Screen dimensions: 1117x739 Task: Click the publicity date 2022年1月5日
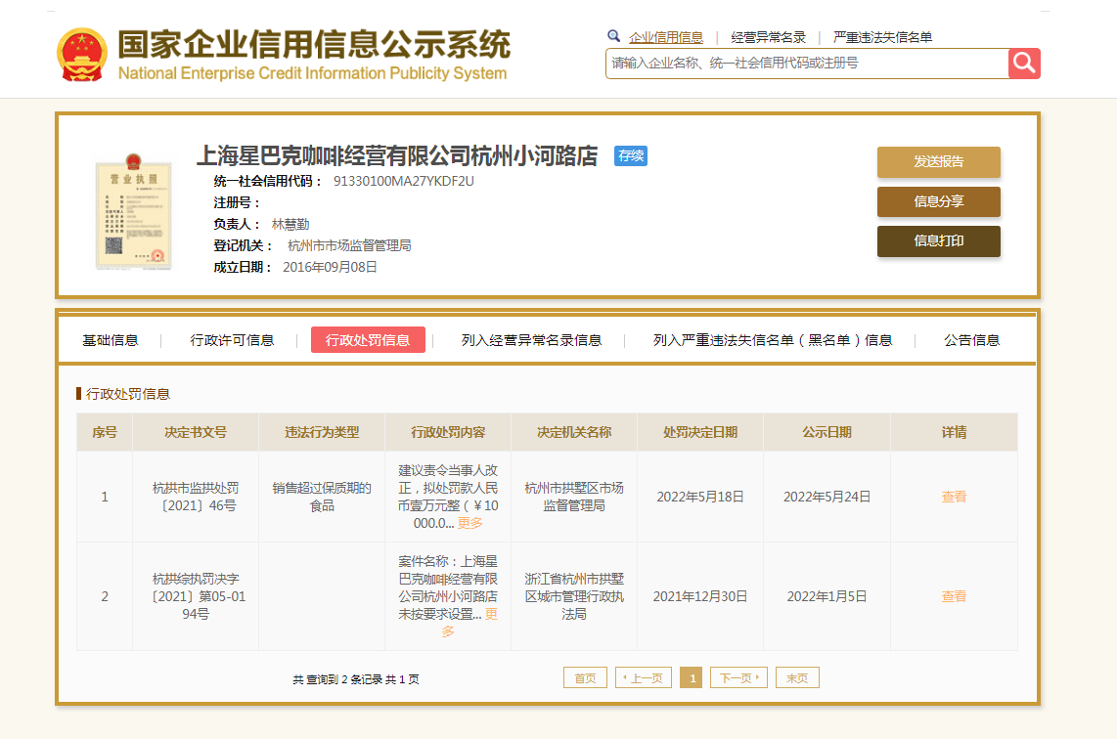click(x=827, y=596)
